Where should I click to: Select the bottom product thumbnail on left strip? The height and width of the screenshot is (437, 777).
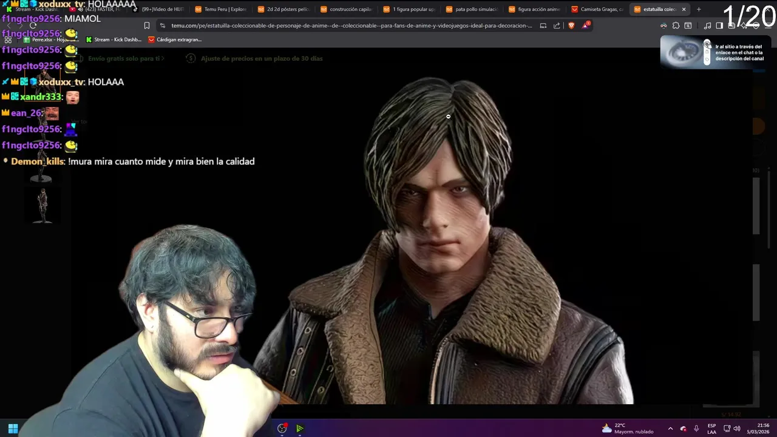click(42, 205)
